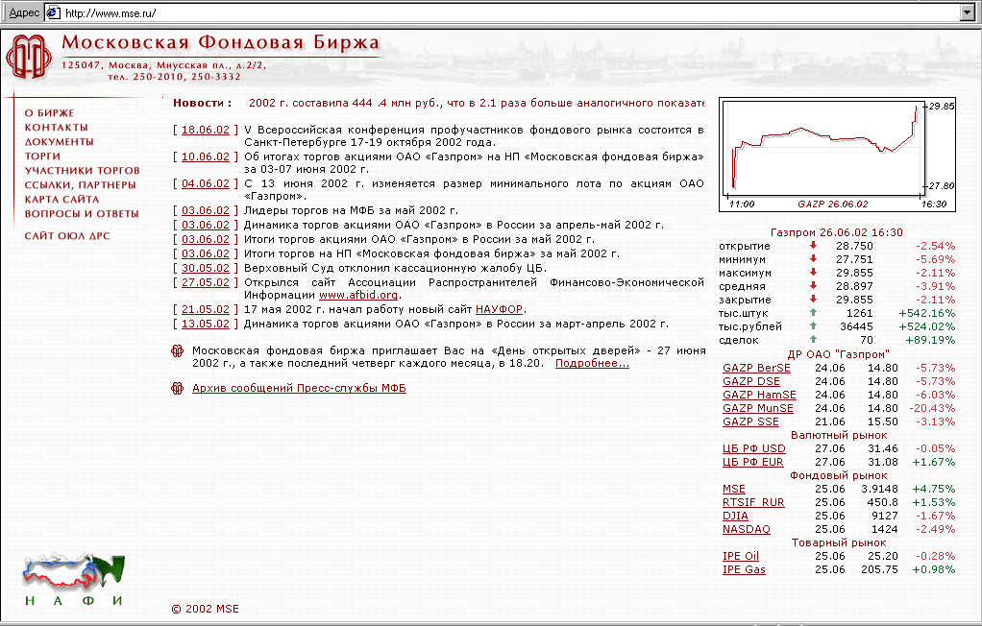Open the MSE index link
Screen dimensions: 982x626
coord(734,490)
